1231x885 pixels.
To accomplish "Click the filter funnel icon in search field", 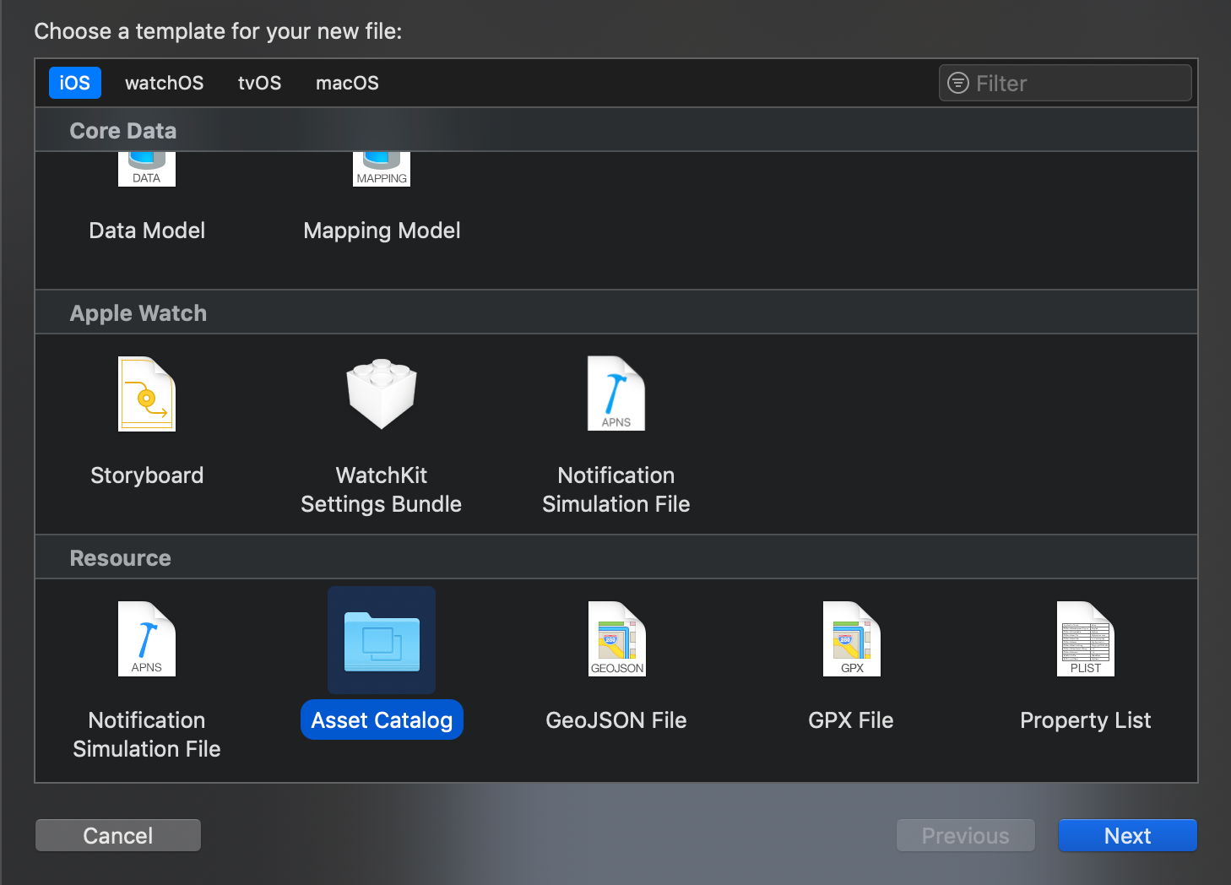I will [x=957, y=82].
